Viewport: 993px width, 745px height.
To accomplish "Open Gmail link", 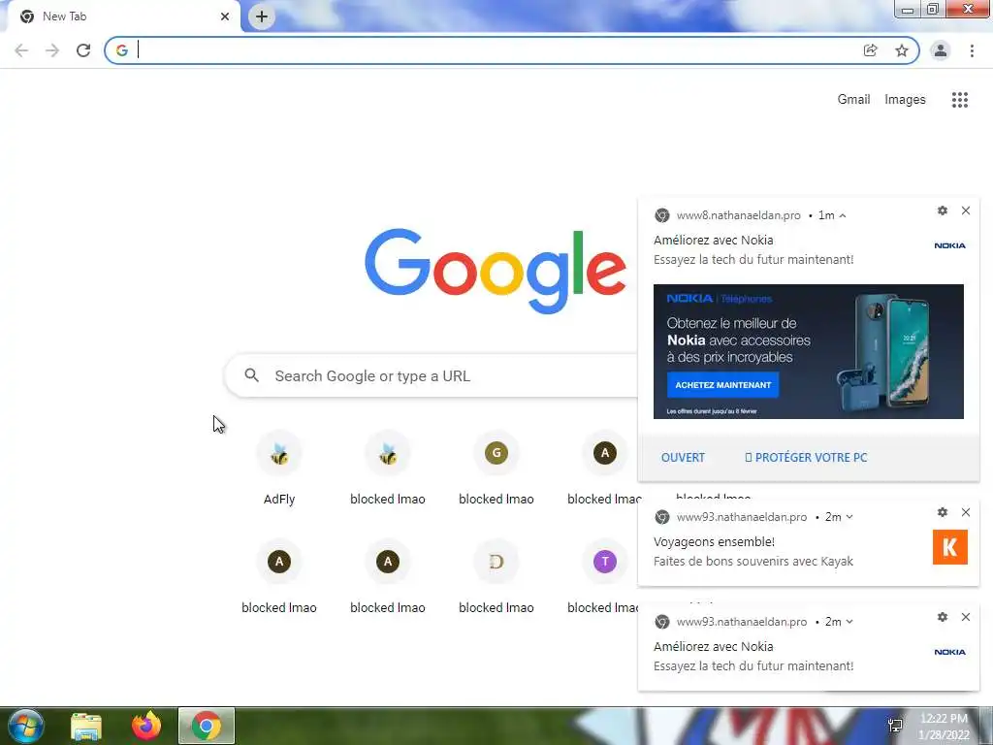I will click(853, 100).
